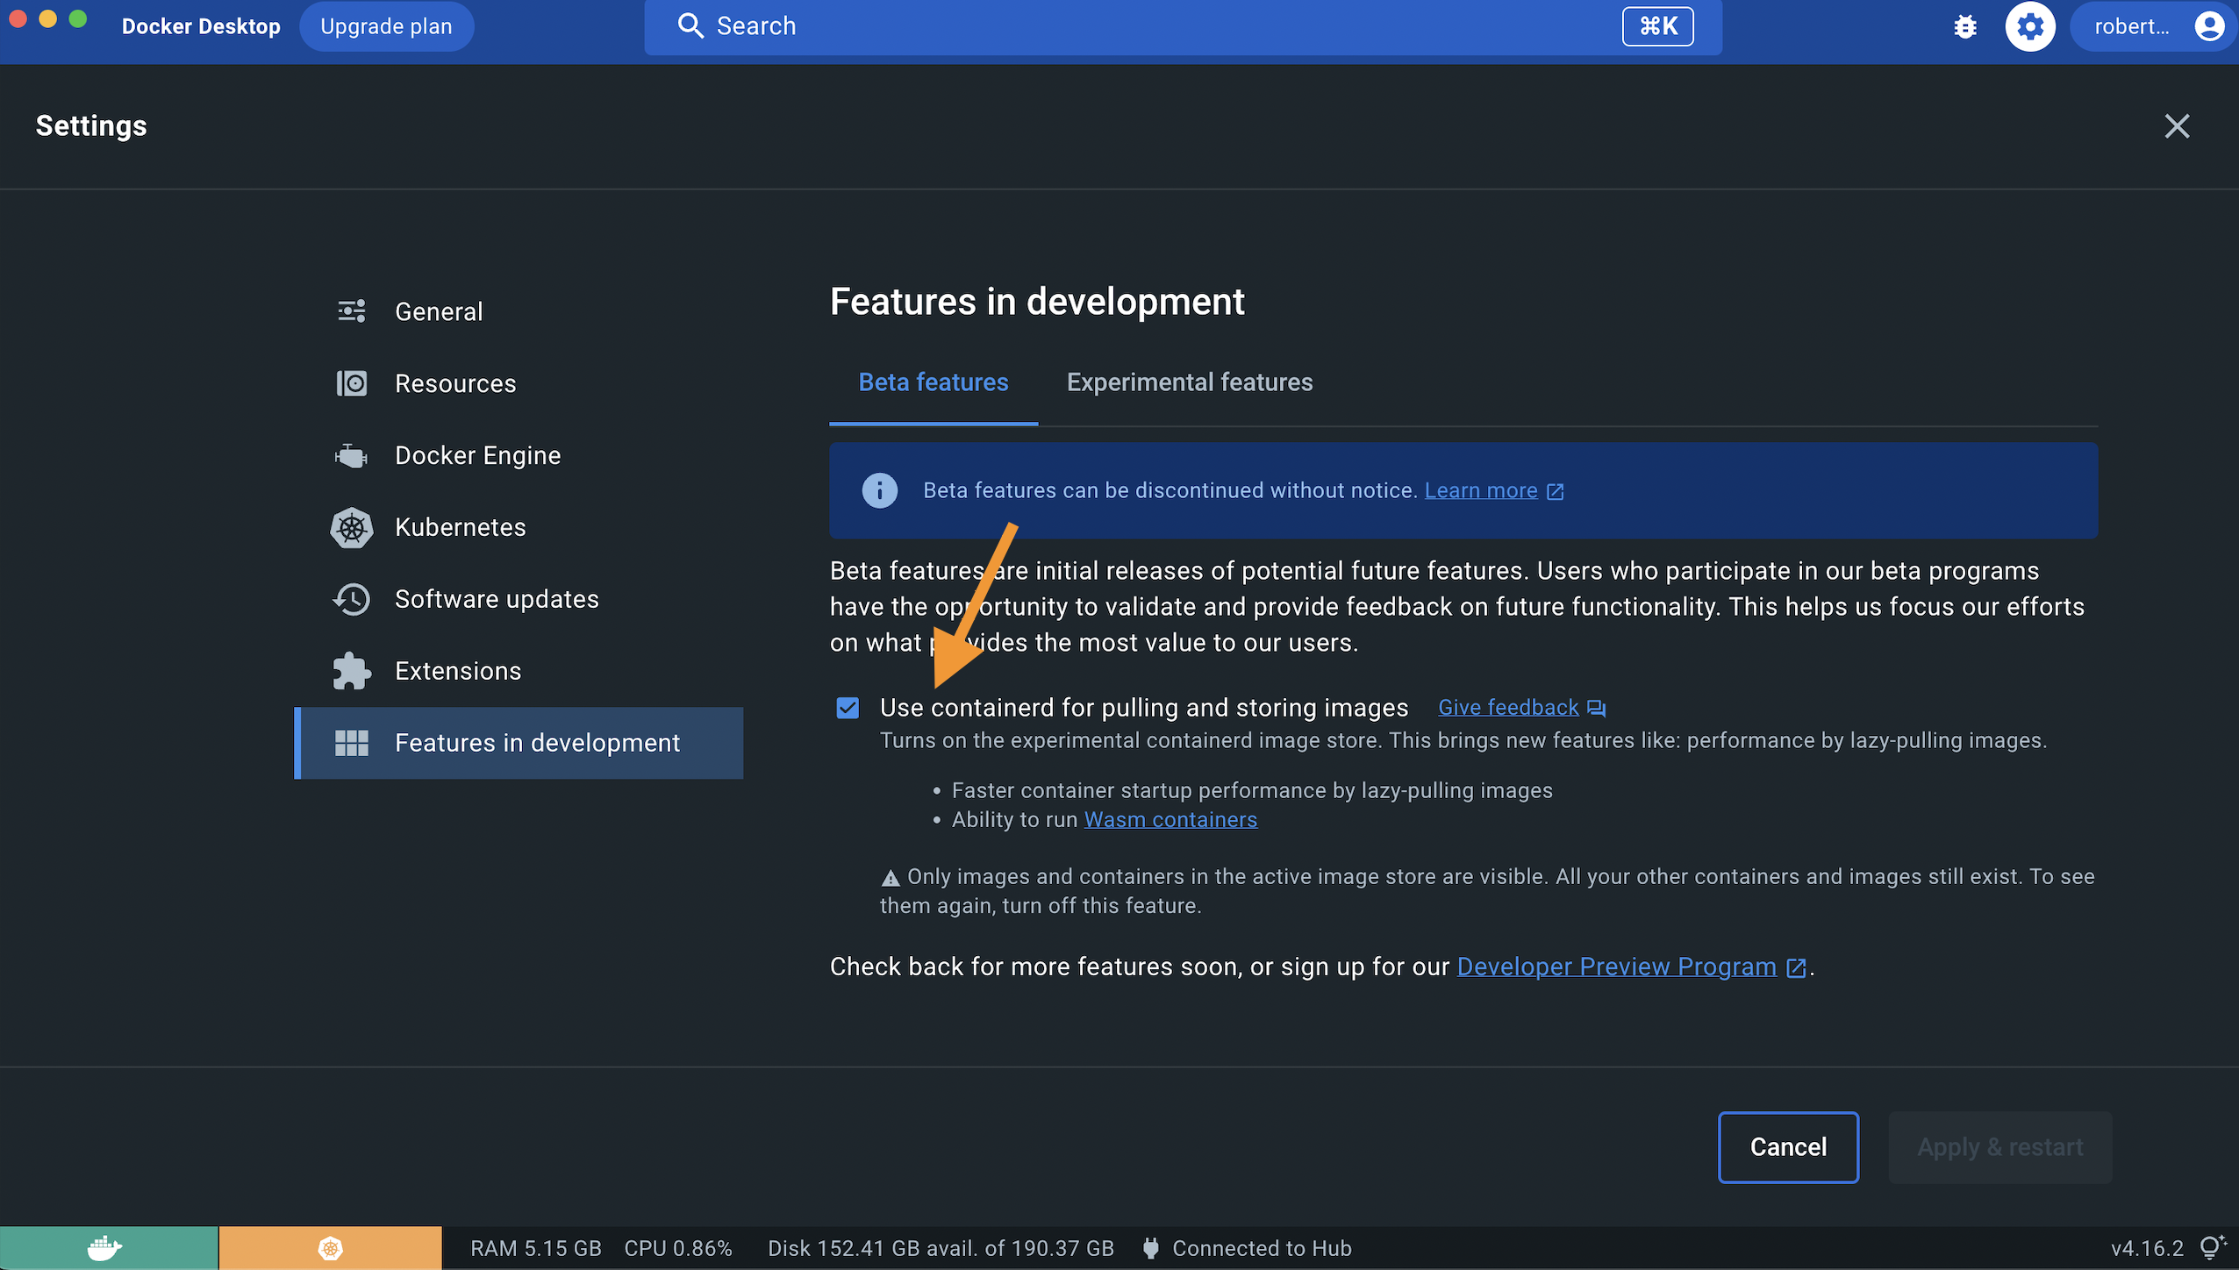Click the Upgrade plan button
Image resolution: width=2239 pixels, height=1270 pixels.
coord(386,27)
